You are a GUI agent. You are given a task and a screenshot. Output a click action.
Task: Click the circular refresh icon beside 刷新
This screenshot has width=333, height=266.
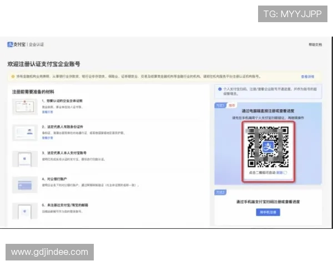(285, 173)
